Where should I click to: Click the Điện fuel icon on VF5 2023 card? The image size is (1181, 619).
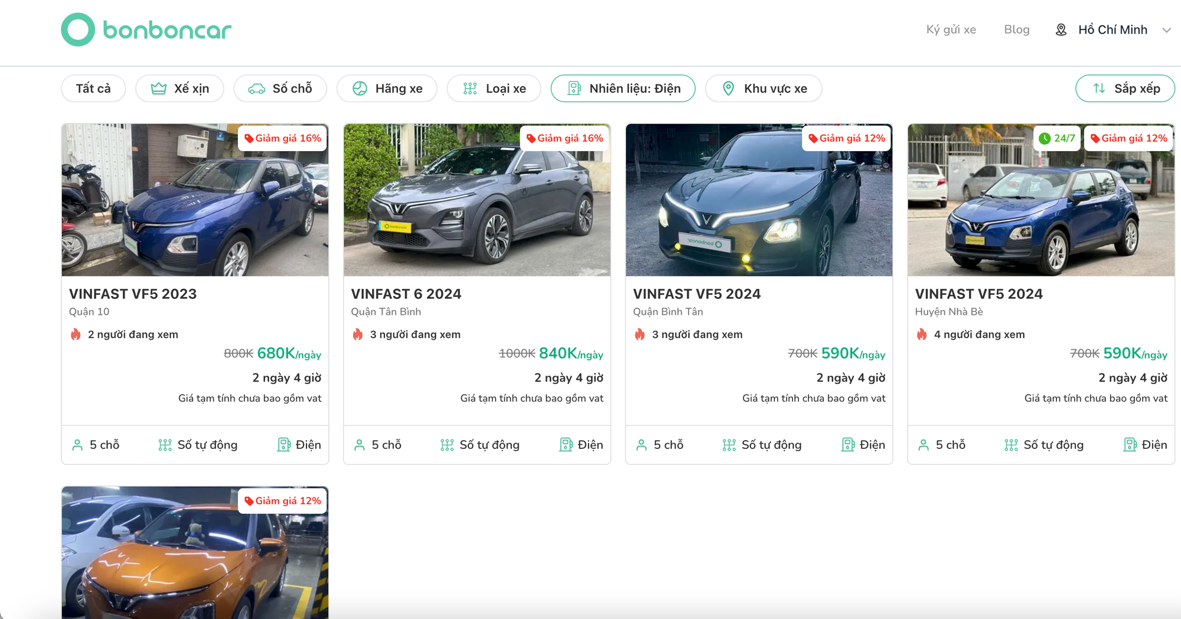[284, 445]
